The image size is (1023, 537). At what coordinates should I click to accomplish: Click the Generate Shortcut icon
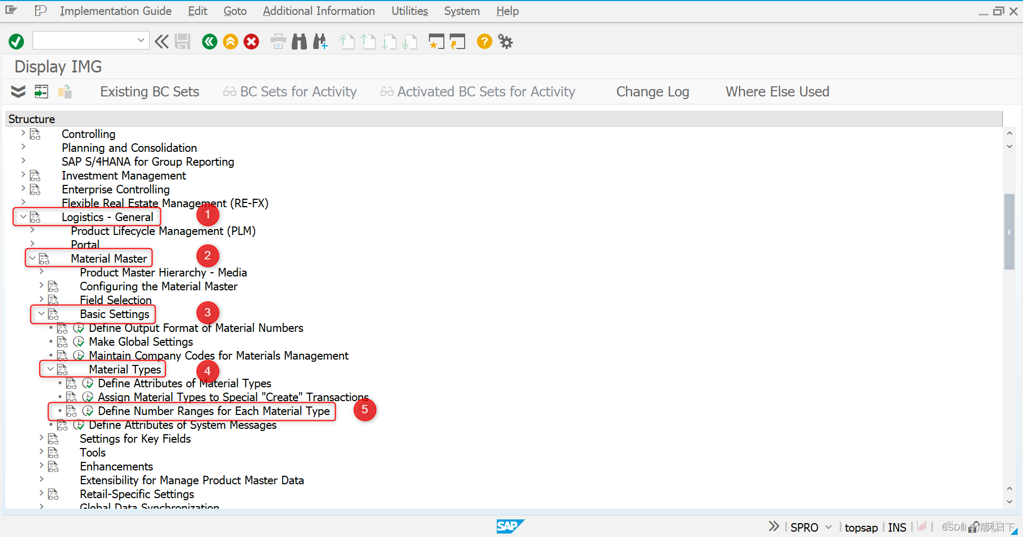tap(457, 42)
